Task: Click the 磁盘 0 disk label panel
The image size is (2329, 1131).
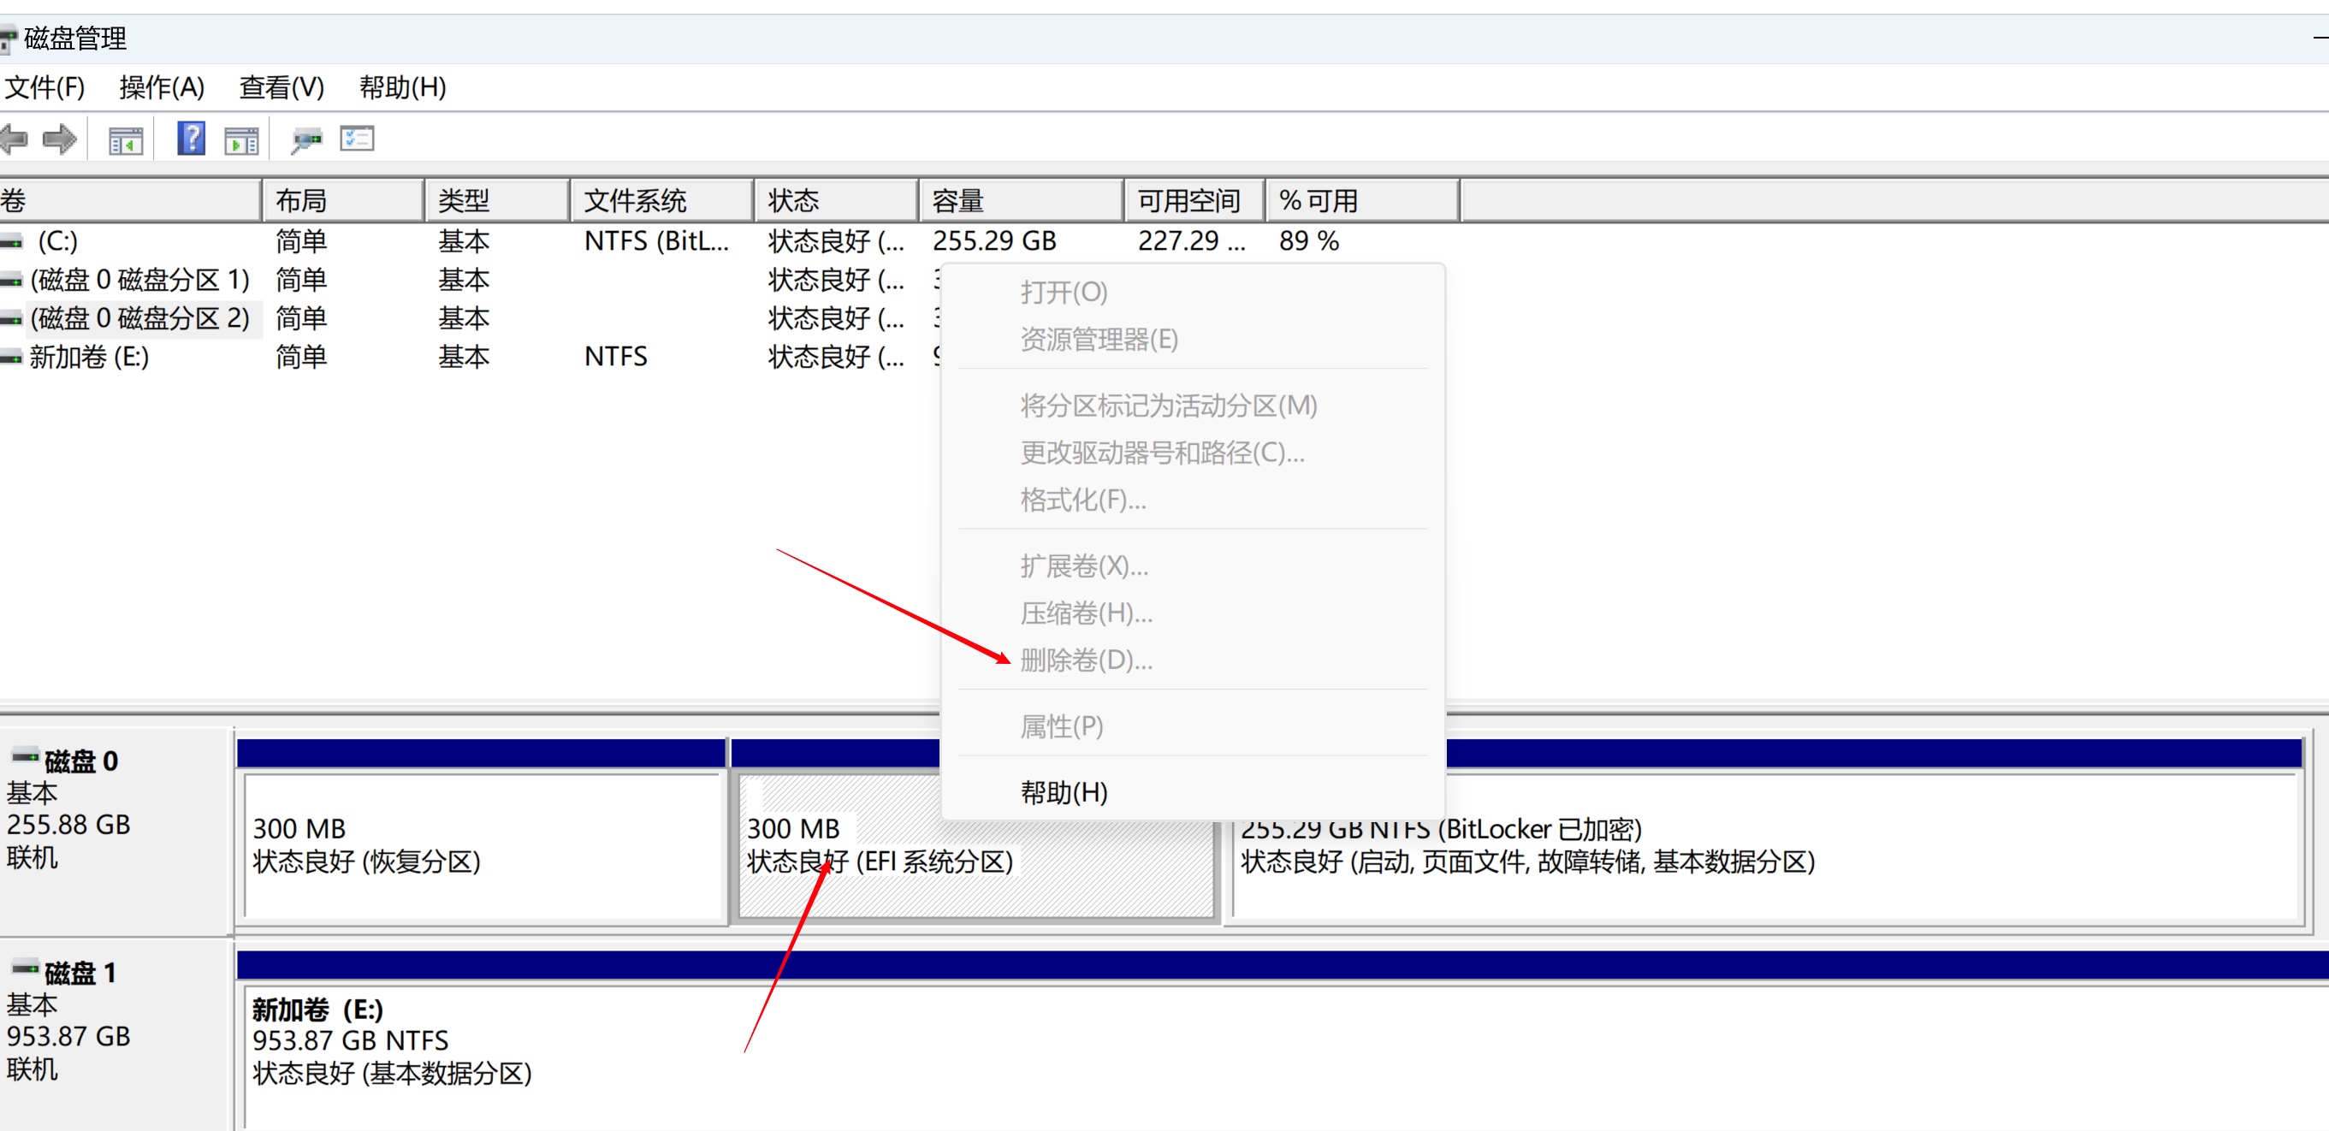Action: pos(115,830)
